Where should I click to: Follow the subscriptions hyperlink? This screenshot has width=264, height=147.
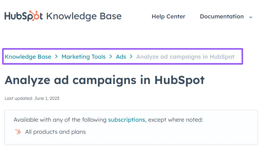click(126, 120)
